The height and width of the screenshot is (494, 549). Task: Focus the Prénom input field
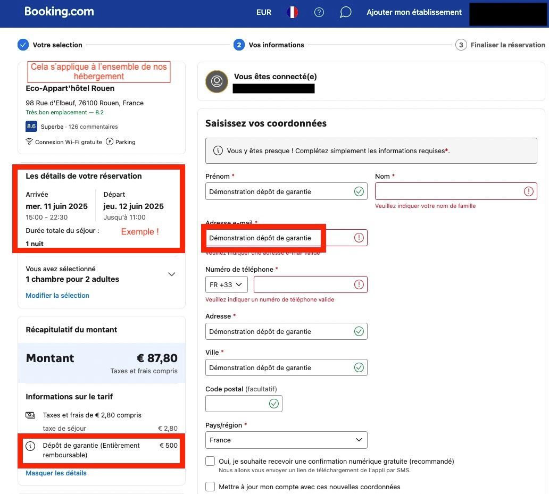point(286,191)
